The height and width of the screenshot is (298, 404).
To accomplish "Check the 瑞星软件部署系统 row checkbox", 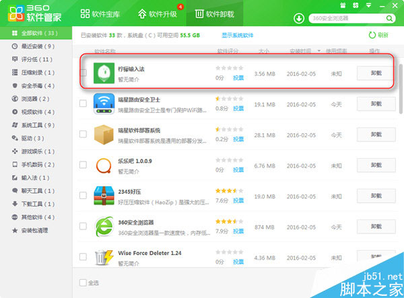I will (x=83, y=134).
